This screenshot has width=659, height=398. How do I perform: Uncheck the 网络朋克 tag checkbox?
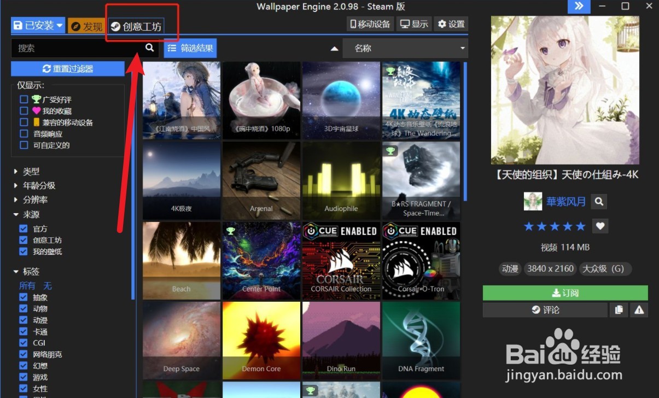click(24, 354)
